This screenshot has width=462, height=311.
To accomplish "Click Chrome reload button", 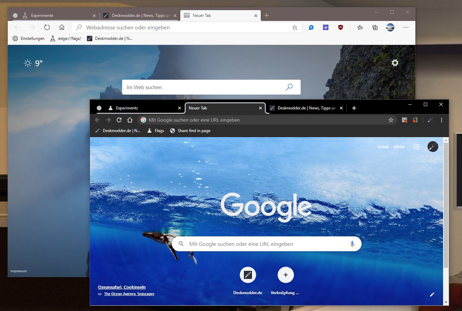I will point(119,120).
